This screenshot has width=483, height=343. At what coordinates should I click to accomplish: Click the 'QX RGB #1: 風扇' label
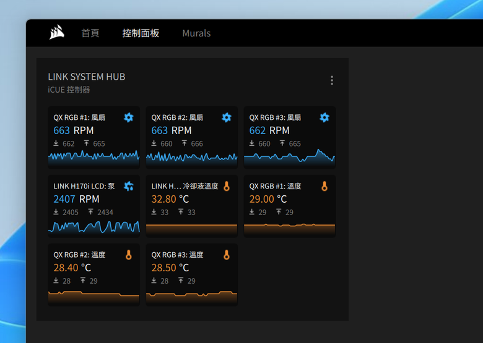coord(79,117)
